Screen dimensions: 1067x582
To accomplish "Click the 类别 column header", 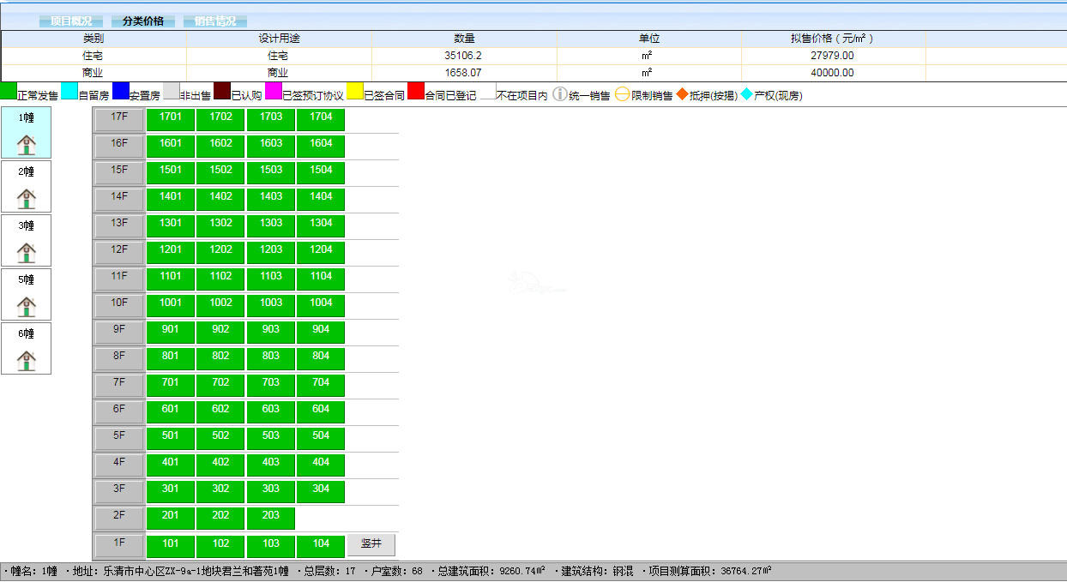I will tap(93, 39).
